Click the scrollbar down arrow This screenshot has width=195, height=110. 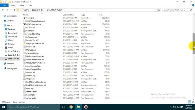tap(194, 99)
